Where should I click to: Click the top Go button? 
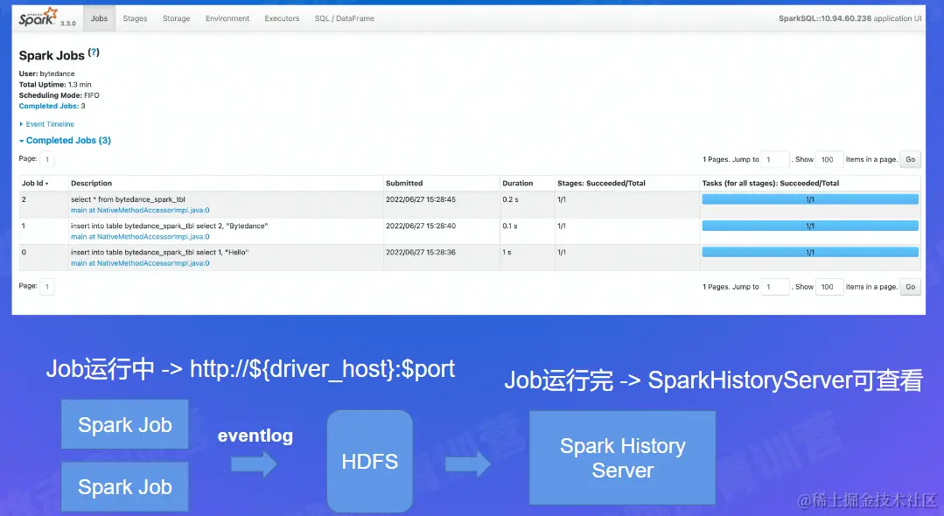(x=910, y=159)
